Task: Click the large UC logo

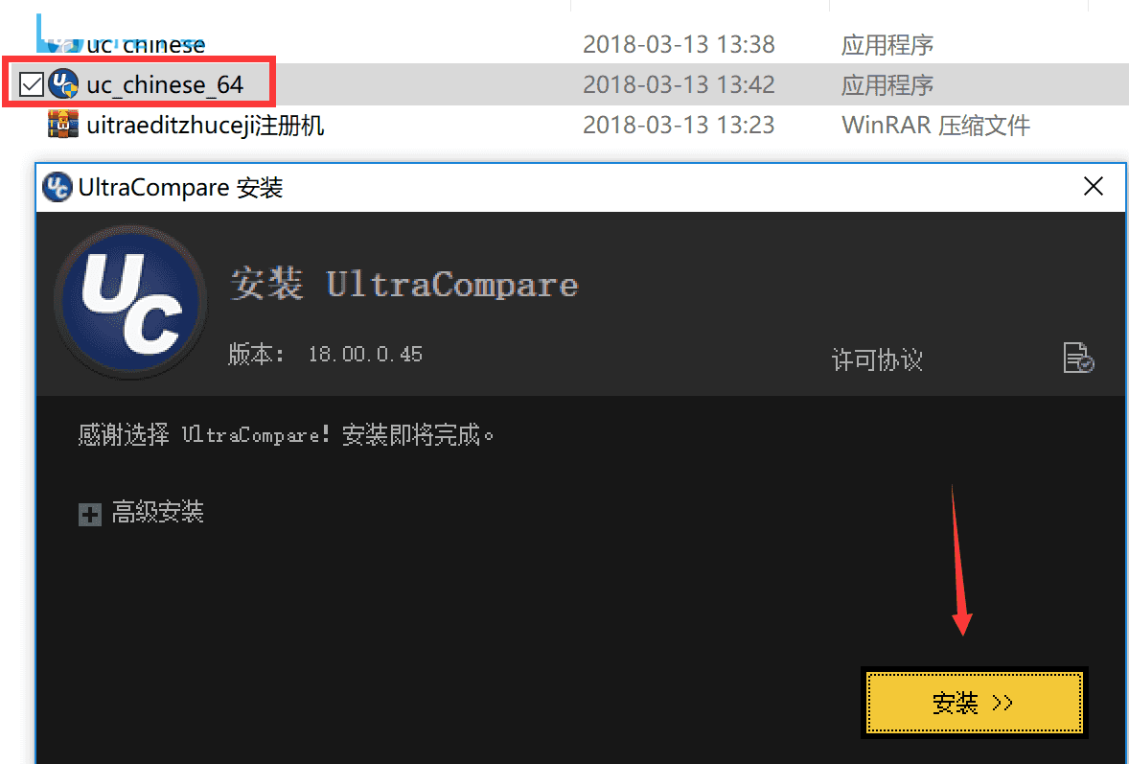Action: click(130, 302)
